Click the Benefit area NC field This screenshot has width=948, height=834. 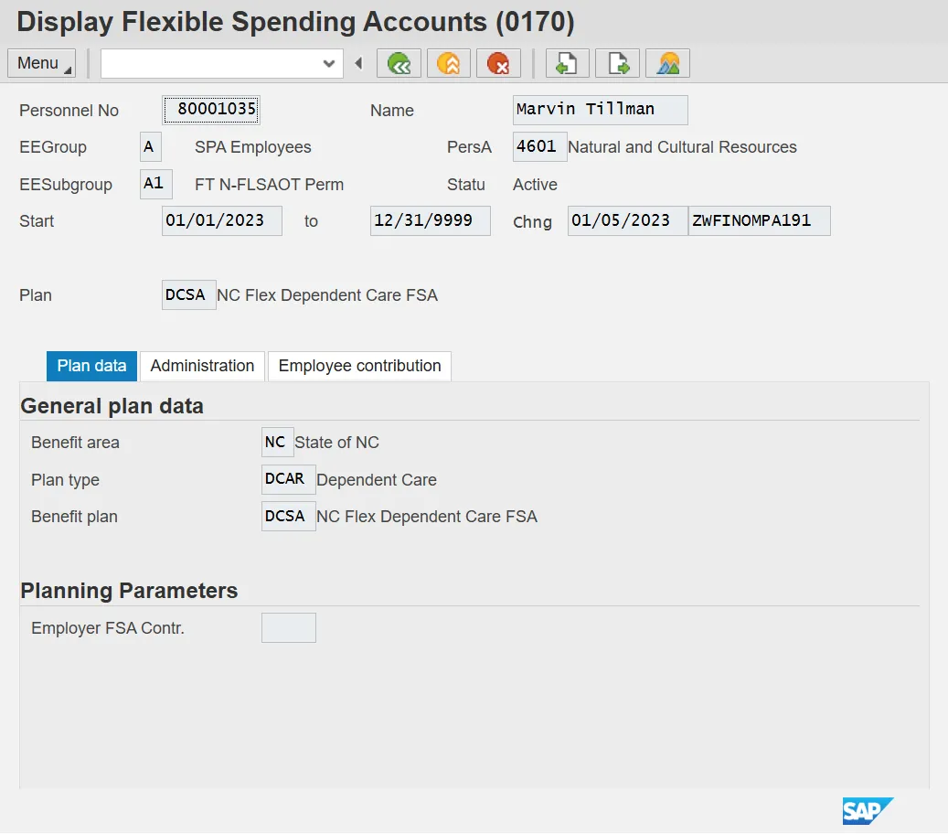pyautogui.click(x=277, y=443)
